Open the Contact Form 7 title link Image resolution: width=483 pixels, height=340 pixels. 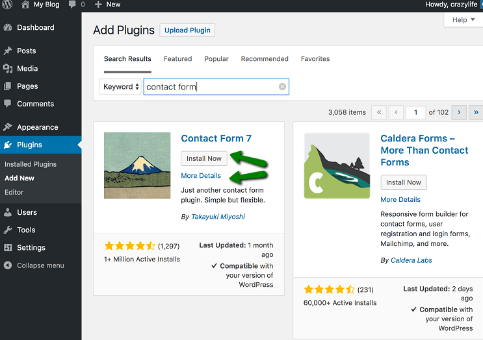pos(216,138)
